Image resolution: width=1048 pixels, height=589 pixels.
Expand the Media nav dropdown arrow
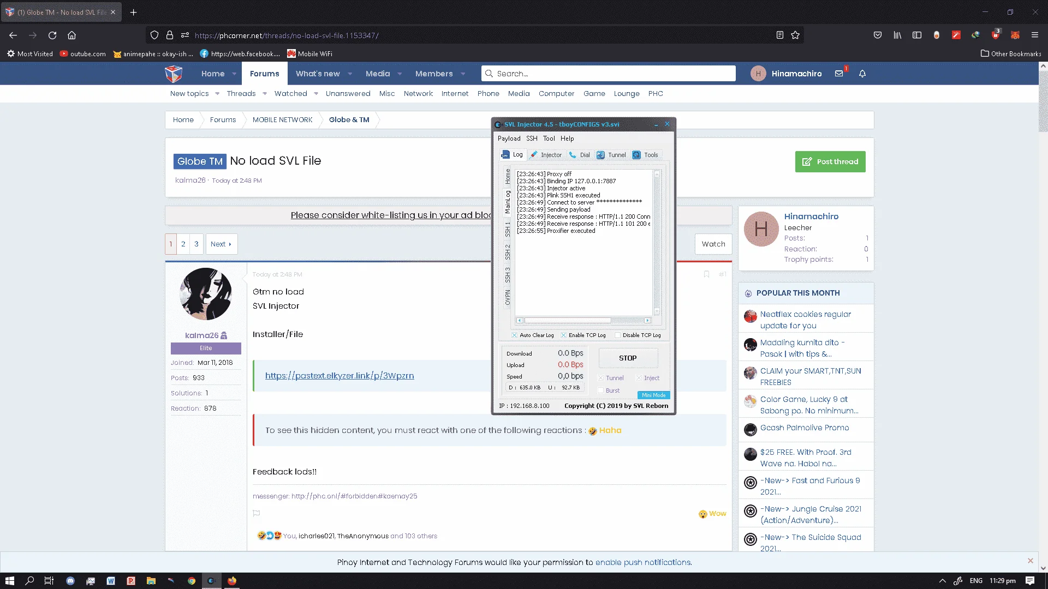click(x=400, y=74)
